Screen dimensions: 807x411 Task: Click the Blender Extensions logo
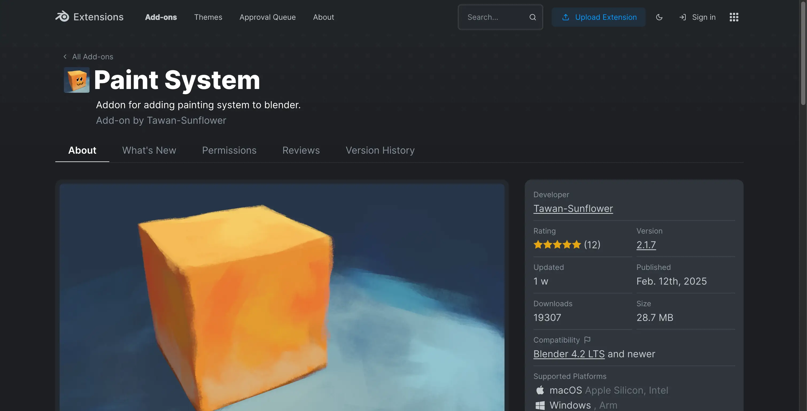(62, 17)
